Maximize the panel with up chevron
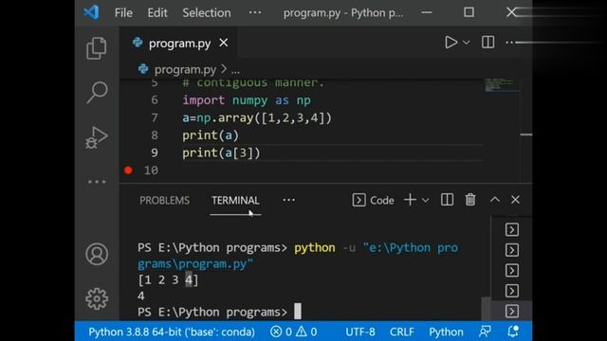The width and height of the screenshot is (607, 341). coord(495,200)
